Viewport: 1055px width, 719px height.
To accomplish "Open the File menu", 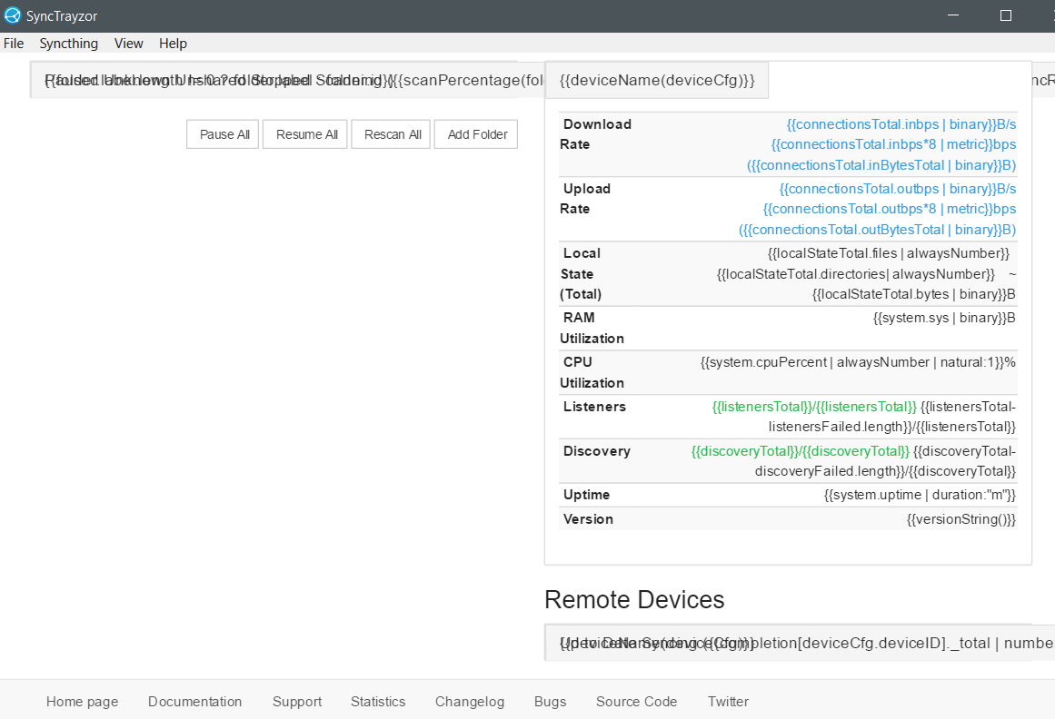I will 14,44.
